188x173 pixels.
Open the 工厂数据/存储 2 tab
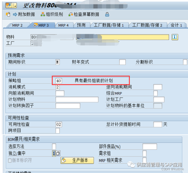pos(147,25)
